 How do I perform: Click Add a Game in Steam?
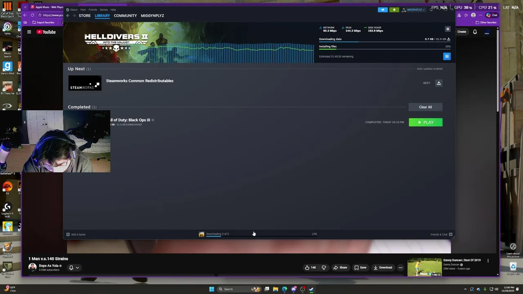pos(76,234)
